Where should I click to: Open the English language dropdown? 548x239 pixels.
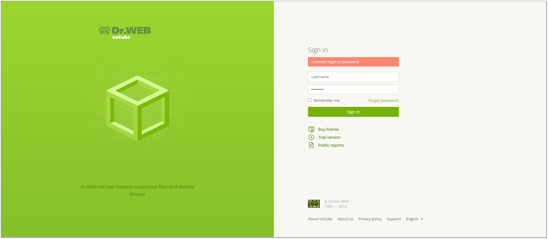coord(414,219)
